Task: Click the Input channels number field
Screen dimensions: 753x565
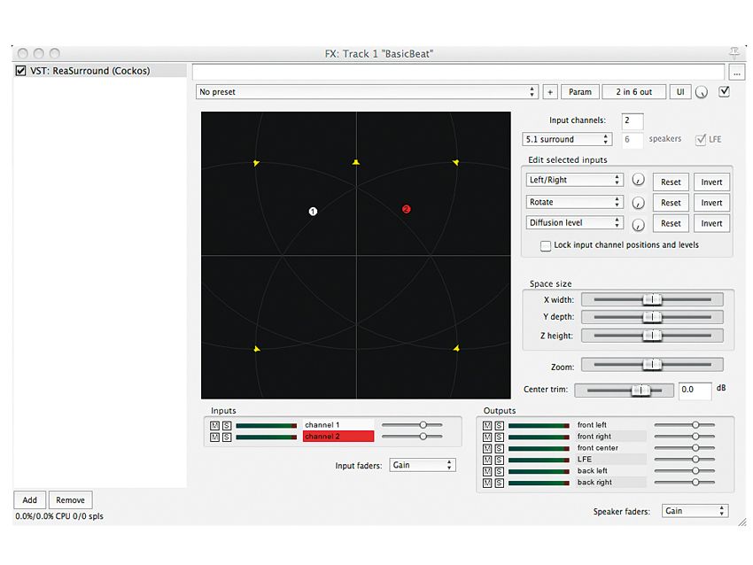Action: tap(632, 121)
